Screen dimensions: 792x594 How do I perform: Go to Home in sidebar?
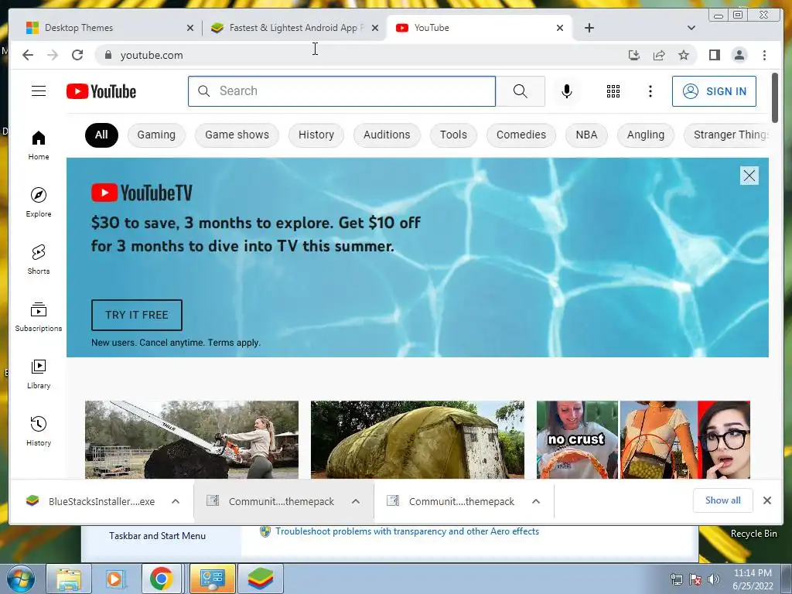(39, 145)
